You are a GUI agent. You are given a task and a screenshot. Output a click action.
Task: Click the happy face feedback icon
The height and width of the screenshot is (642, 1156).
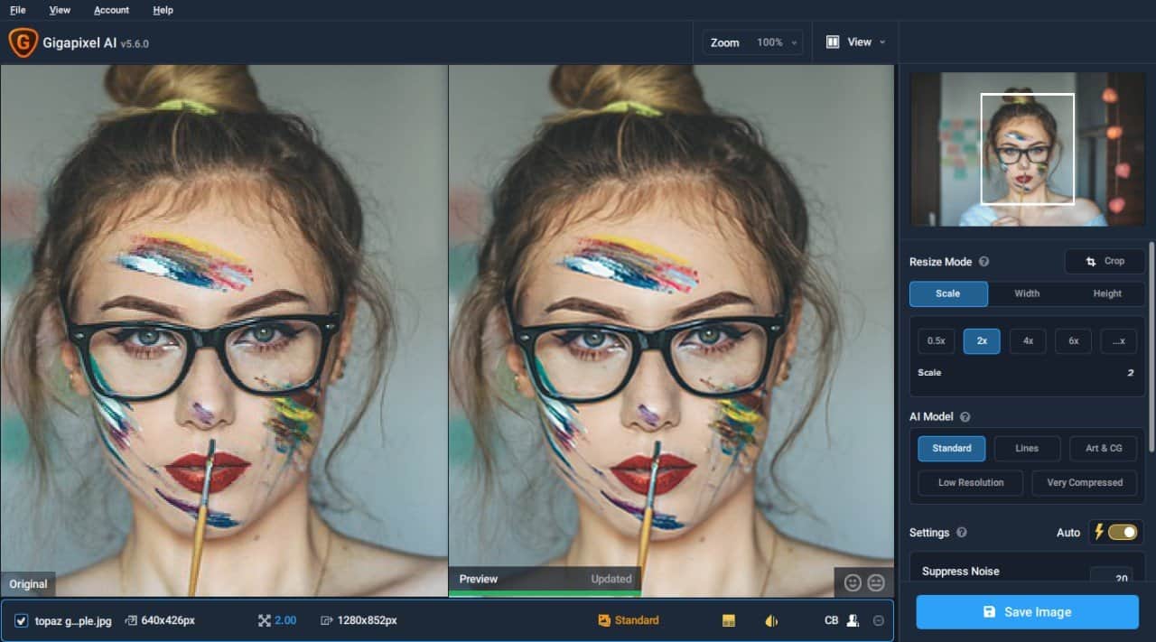853,582
